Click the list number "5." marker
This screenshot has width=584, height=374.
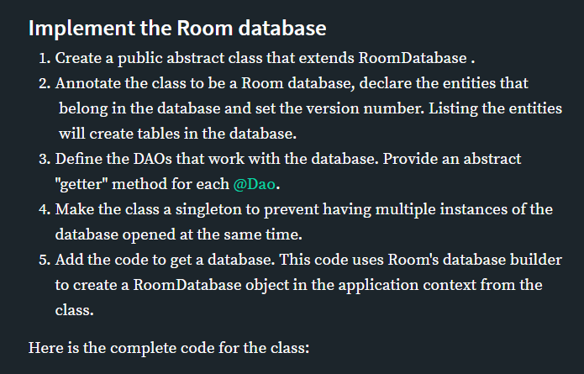(45, 259)
